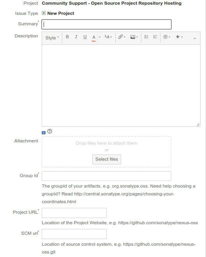Click the Group Id input field
The width and height of the screenshot is (206, 257).
coord(107,176)
